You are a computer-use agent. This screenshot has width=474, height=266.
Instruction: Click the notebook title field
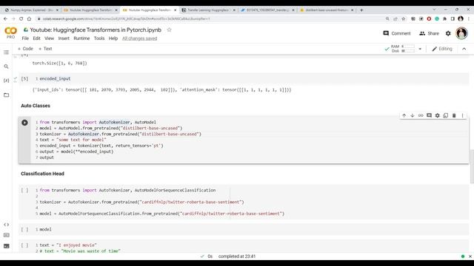[x=96, y=30]
